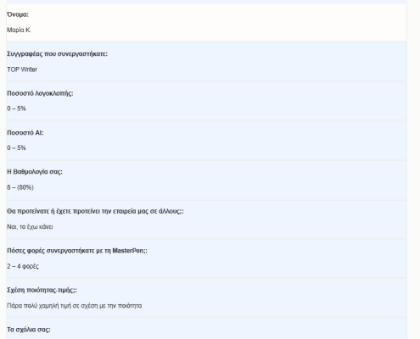This screenshot has height=339, width=420.
Task: Click the blue Ποσοστό AI row background
Action: [206, 141]
